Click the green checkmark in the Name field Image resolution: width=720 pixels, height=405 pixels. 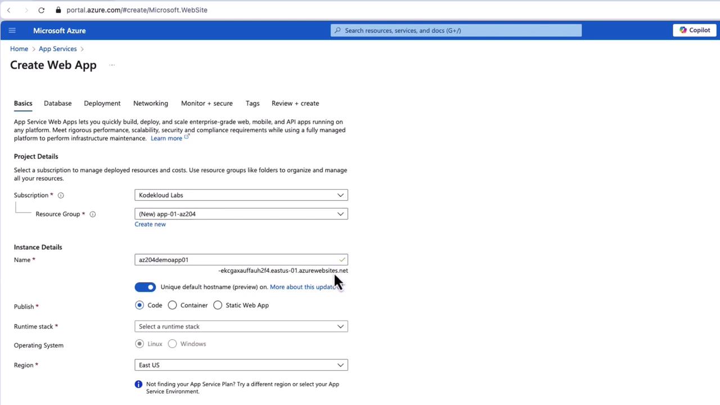coord(342,260)
